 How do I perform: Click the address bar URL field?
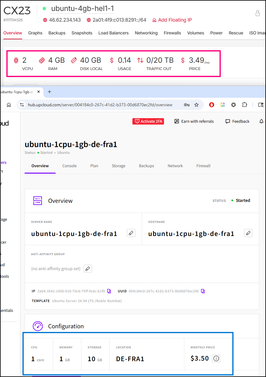[100, 105]
